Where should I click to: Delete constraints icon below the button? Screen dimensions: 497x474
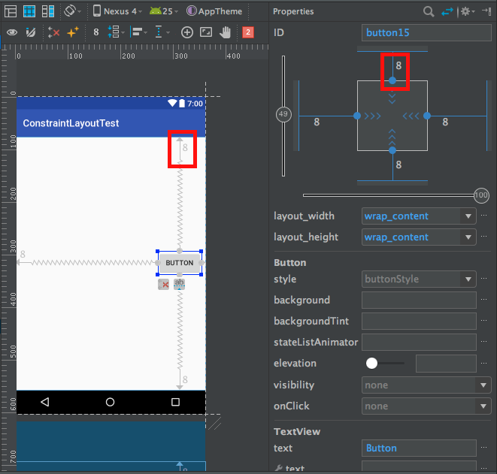pyautogui.click(x=164, y=285)
